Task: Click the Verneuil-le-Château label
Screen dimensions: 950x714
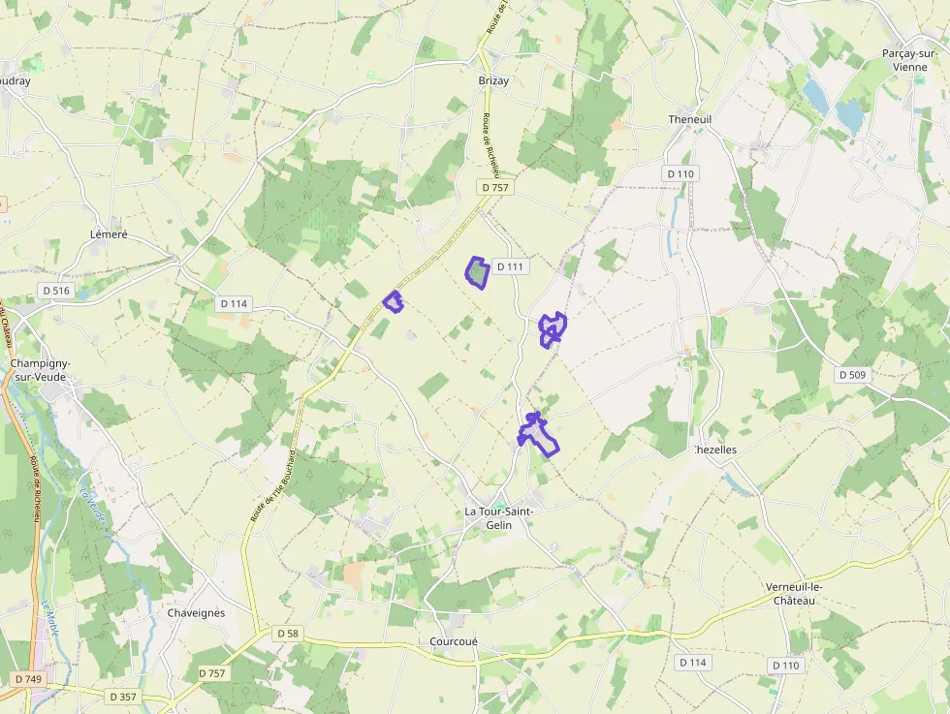Action: 794,594
